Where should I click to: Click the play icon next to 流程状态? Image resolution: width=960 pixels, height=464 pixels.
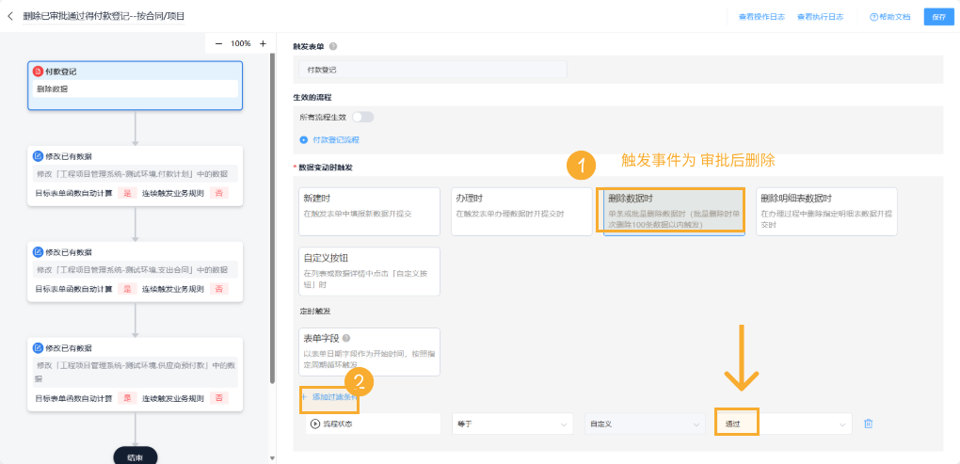click(x=315, y=424)
